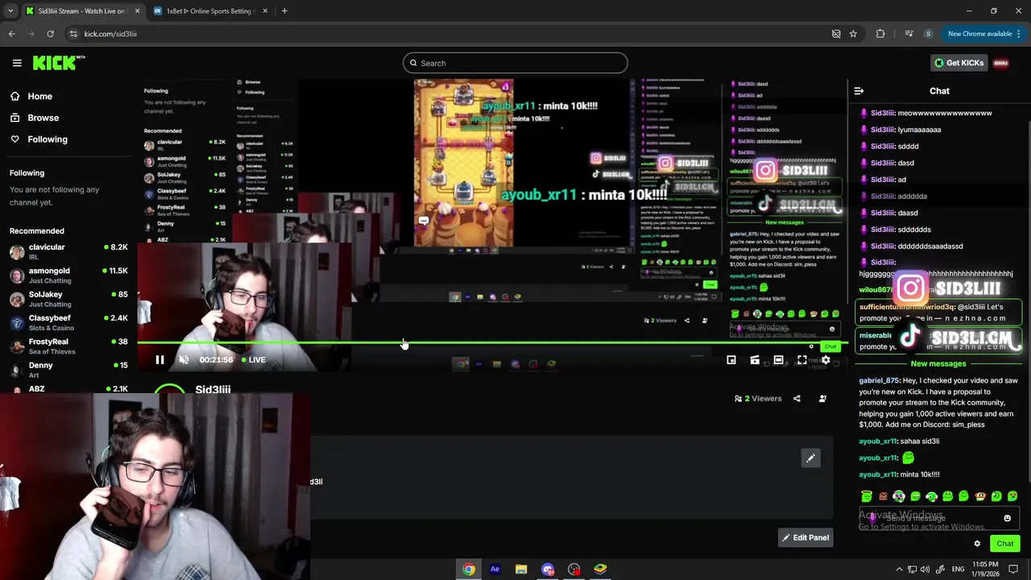
Task: Open a new browser tab
Action: coord(284,11)
